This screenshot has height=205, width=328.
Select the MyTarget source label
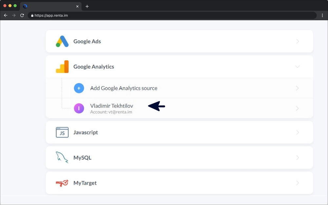click(85, 183)
